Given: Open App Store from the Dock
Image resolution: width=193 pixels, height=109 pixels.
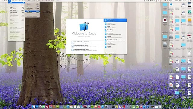Looking at the screenshot, I should pos(103,107).
